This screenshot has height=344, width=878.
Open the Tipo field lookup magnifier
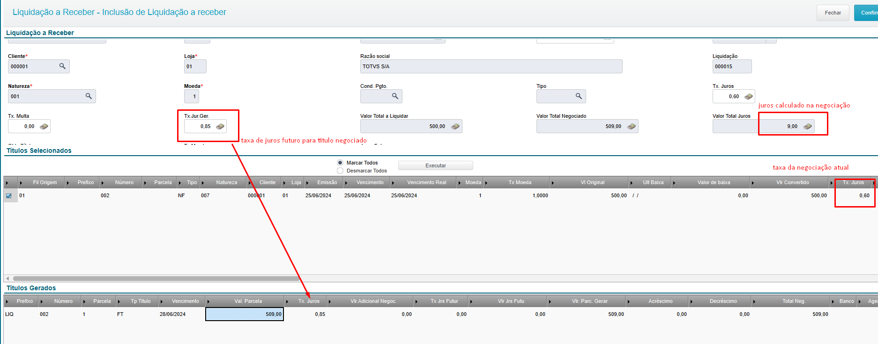[579, 96]
